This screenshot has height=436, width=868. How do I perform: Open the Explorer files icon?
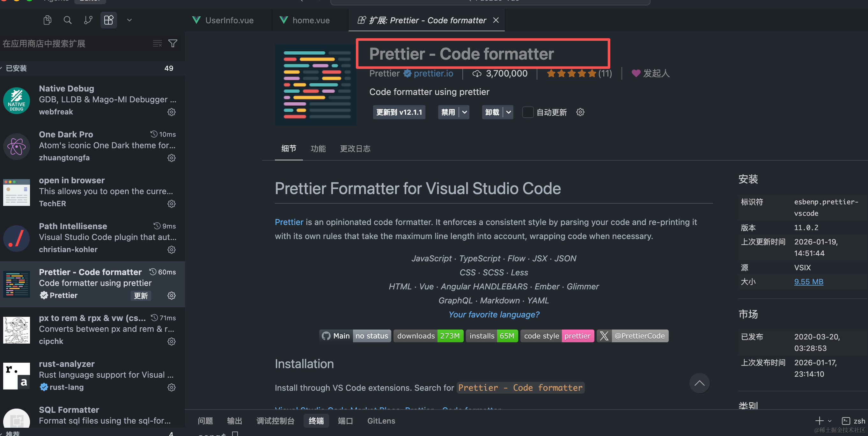click(47, 20)
